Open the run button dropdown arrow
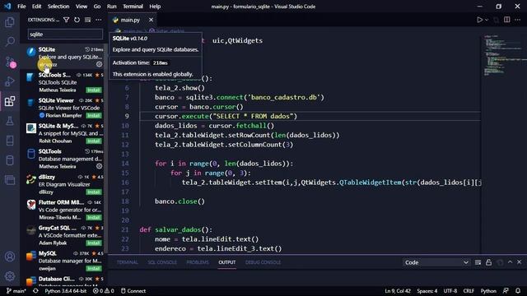The width and height of the screenshot is (527, 296). click(x=487, y=20)
